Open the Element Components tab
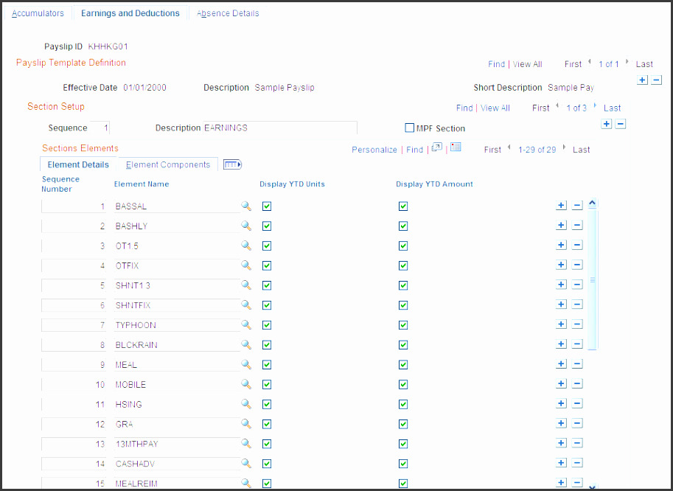 click(168, 165)
